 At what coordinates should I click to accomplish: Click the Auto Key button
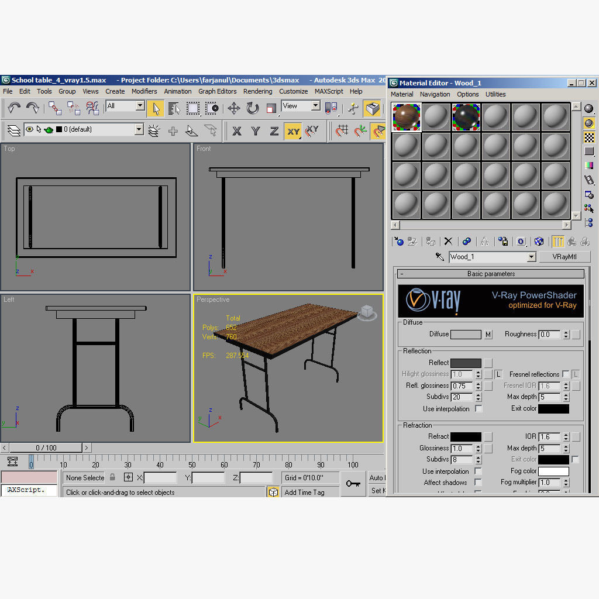[x=377, y=477]
